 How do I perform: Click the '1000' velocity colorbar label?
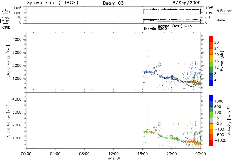click(219, 101)
